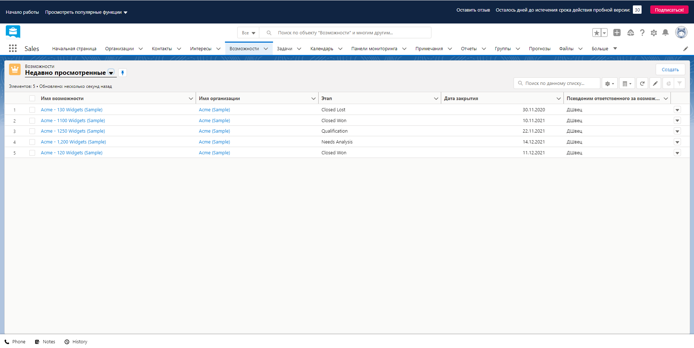Select all rows header checkbox
The height and width of the screenshot is (348, 694).
32,98
